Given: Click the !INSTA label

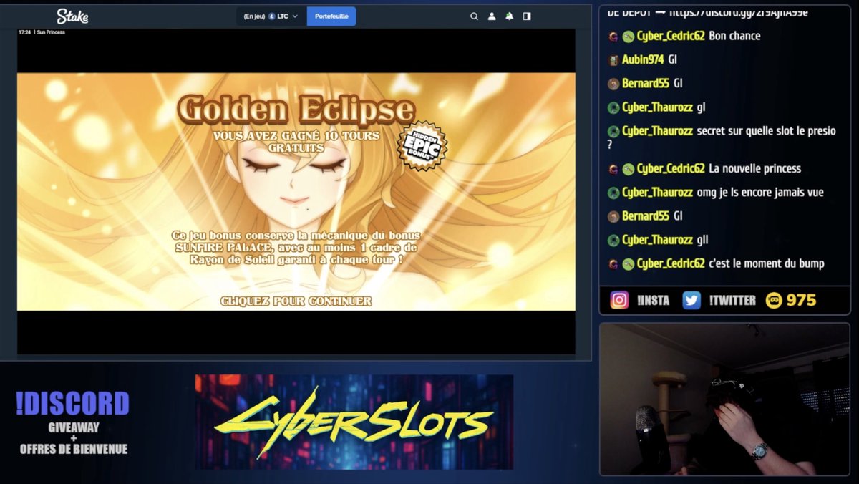Looking at the screenshot, I should pyautogui.click(x=653, y=301).
